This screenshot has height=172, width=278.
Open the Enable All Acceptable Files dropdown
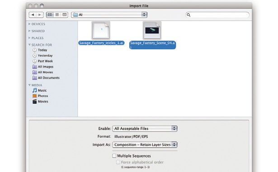point(145,128)
